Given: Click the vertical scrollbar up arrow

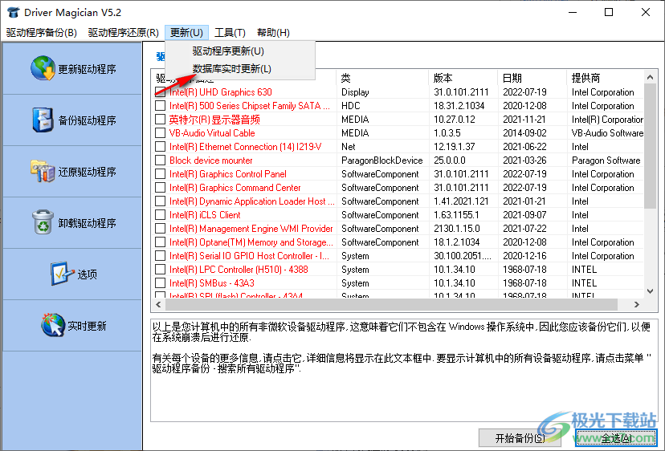Looking at the screenshot, I should click(651, 77).
